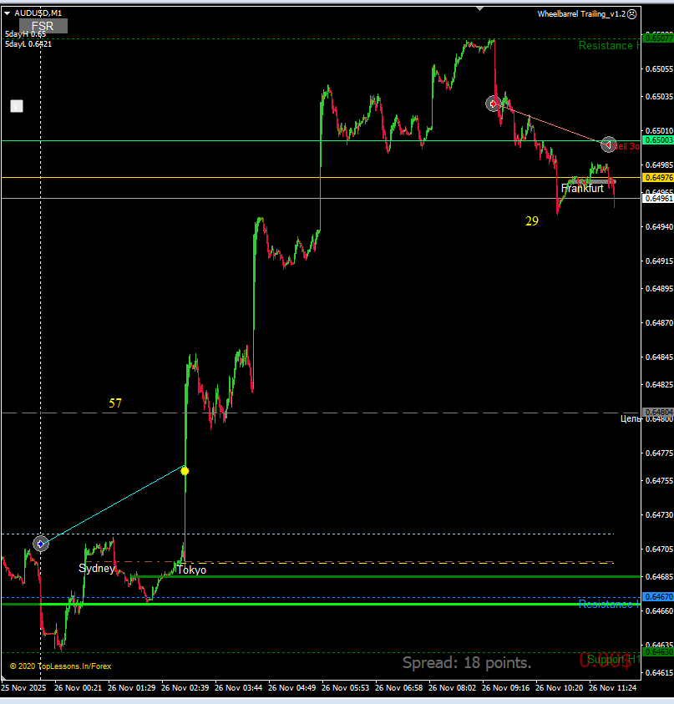This screenshot has height=704, width=674.
Task: Click 26 Nov 08:02 on time axis
Action: (x=452, y=688)
